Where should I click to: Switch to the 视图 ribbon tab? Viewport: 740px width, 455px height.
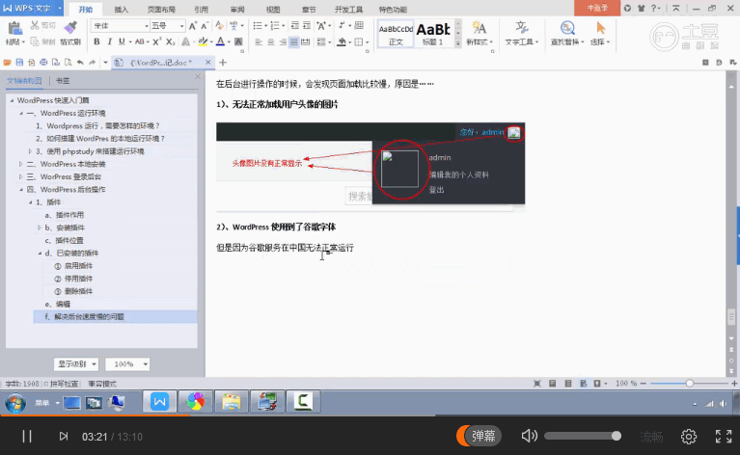point(273,10)
